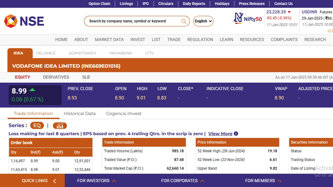333x187 pixels.
Task: Open the Press Releases link
Action: pyautogui.click(x=252, y=4)
